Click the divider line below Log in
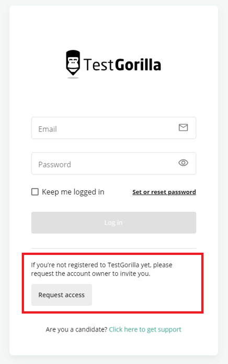This screenshot has width=228, height=364. (113, 248)
